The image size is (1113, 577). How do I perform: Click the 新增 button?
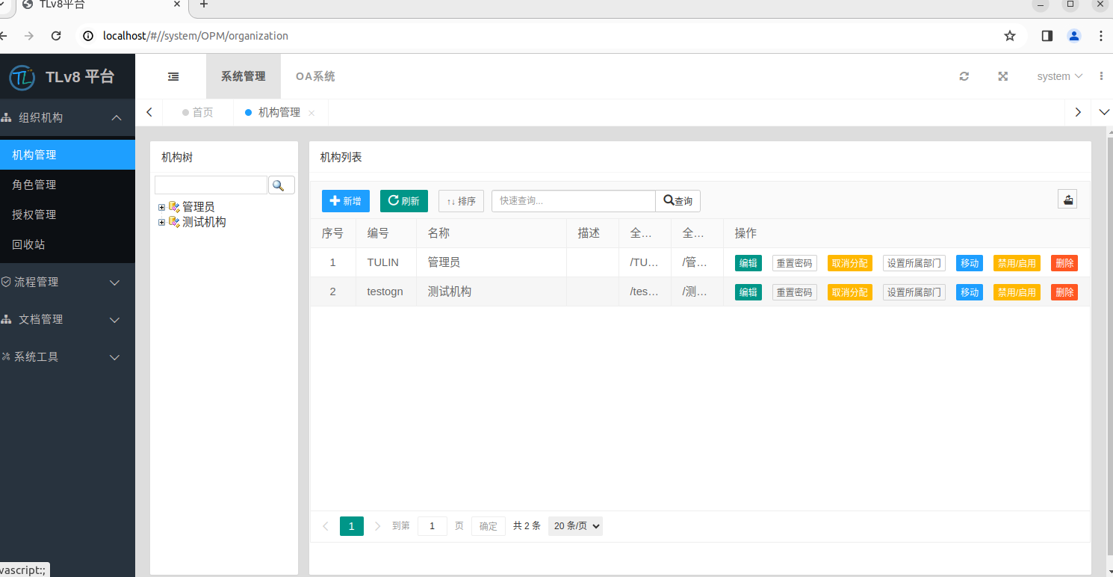coord(346,200)
